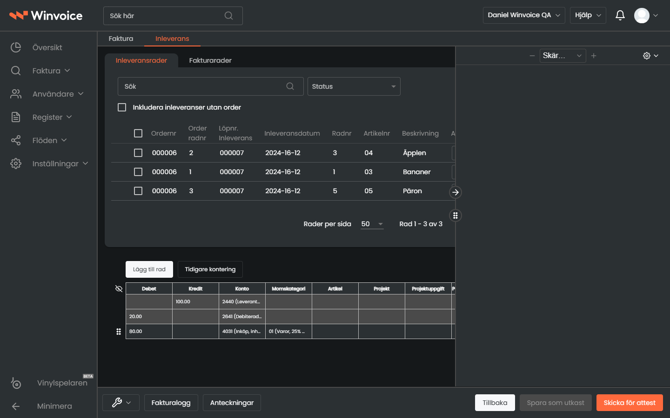Viewport: 670px width, 418px height.
Task: Open the viewer settings gear
Action: tap(650, 56)
